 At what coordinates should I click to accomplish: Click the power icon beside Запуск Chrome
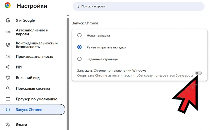(8, 110)
